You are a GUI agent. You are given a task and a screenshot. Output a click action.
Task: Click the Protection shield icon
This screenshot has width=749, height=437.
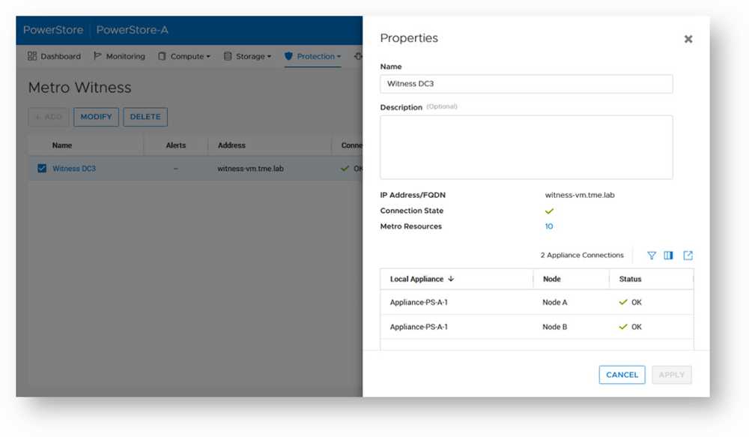click(x=289, y=56)
